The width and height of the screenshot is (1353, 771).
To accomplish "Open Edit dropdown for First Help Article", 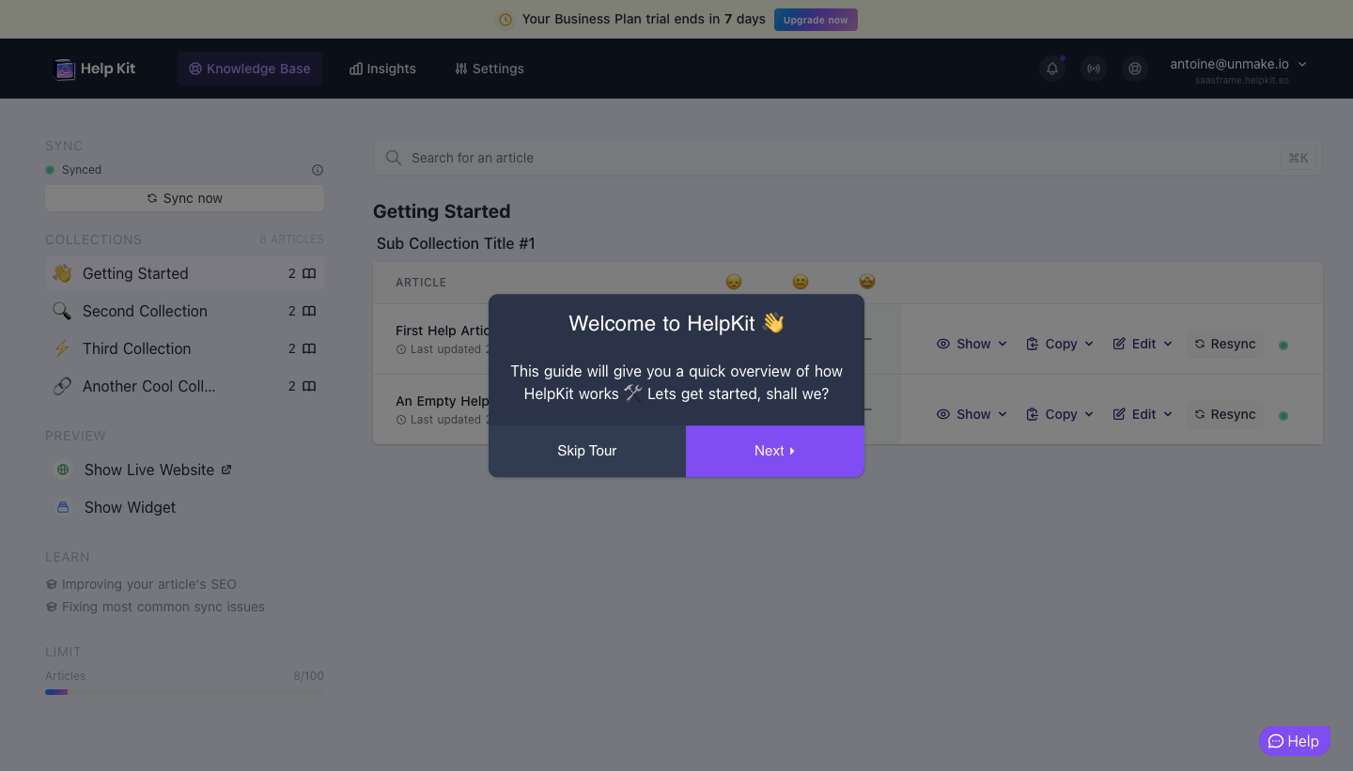I will point(1143,344).
